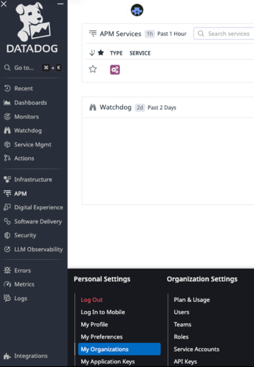Open Digital Experience menu item
The width and height of the screenshot is (254, 367).
pyautogui.click(x=39, y=207)
